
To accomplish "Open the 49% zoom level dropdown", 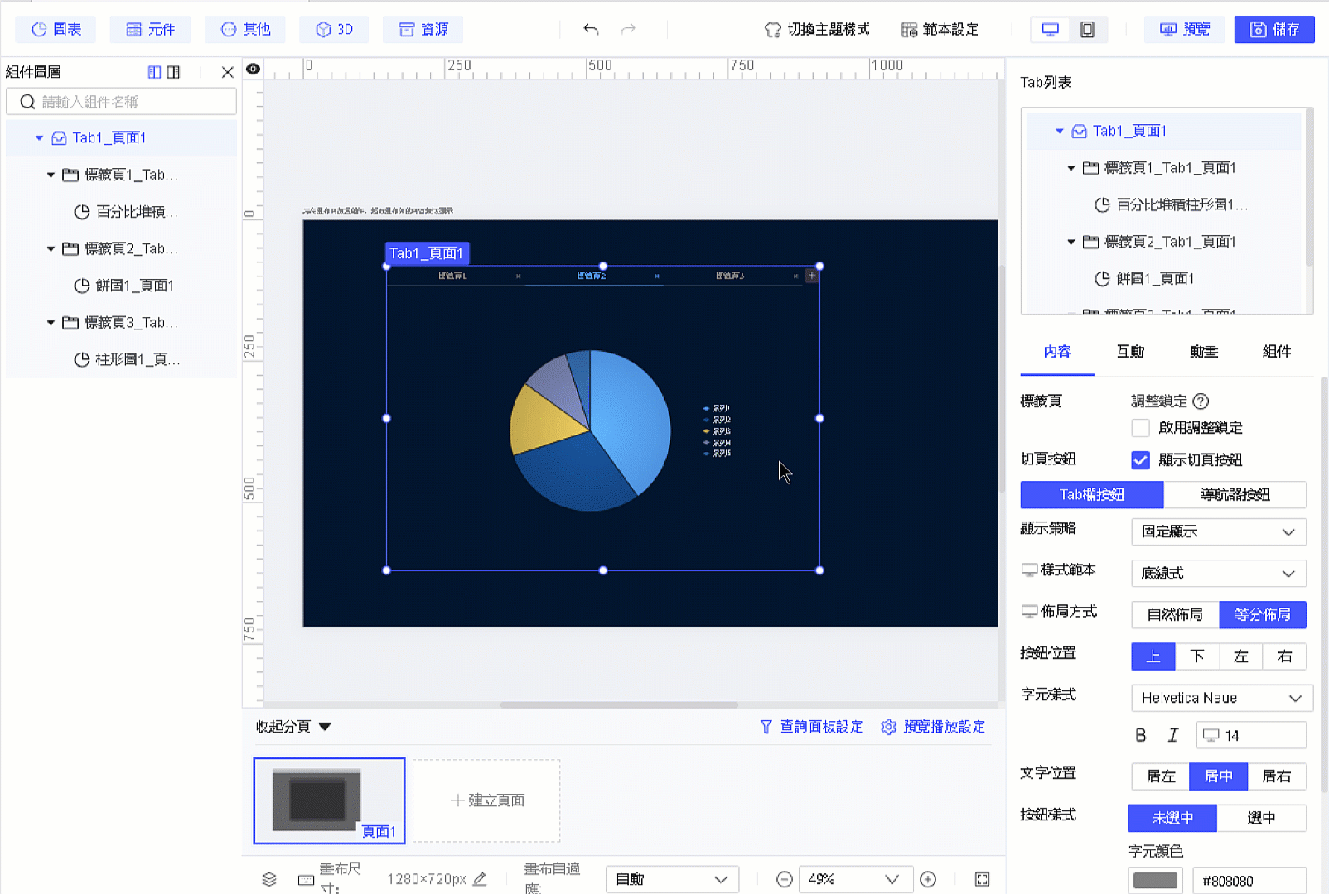I will click(855, 879).
